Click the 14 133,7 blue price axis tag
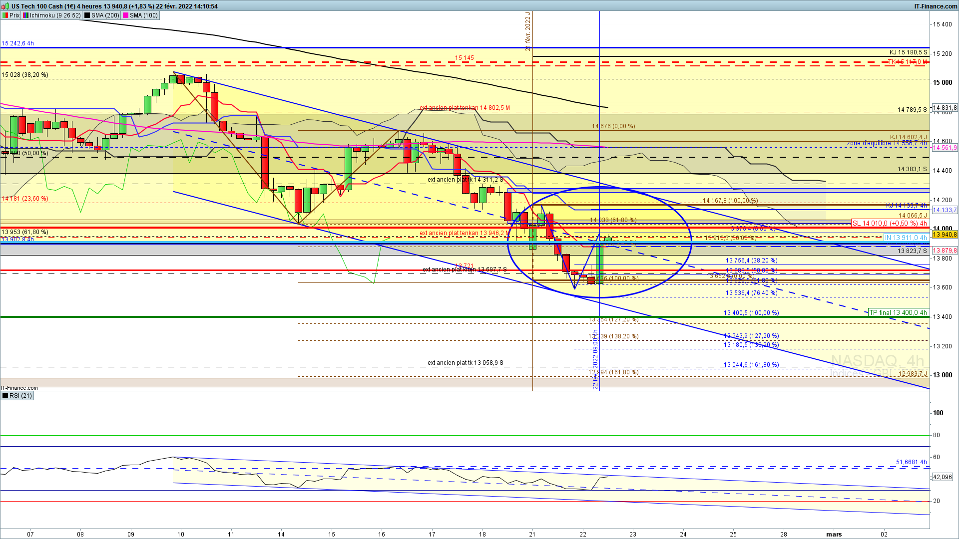The height and width of the screenshot is (539, 959). [945, 210]
